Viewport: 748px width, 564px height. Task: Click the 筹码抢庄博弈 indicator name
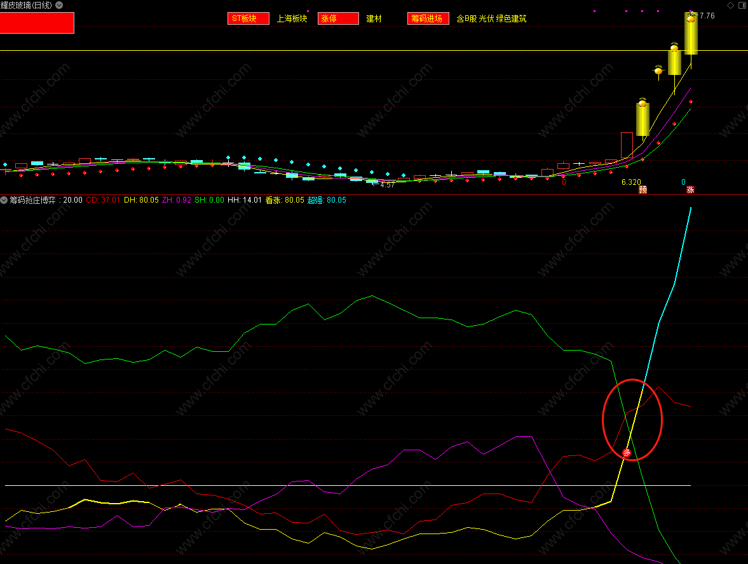pos(33,200)
